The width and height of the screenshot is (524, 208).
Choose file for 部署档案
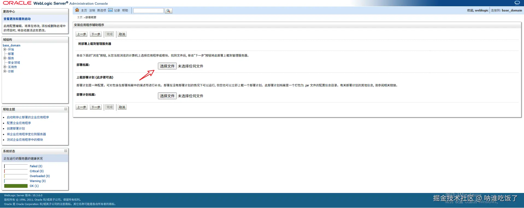[x=167, y=66]
